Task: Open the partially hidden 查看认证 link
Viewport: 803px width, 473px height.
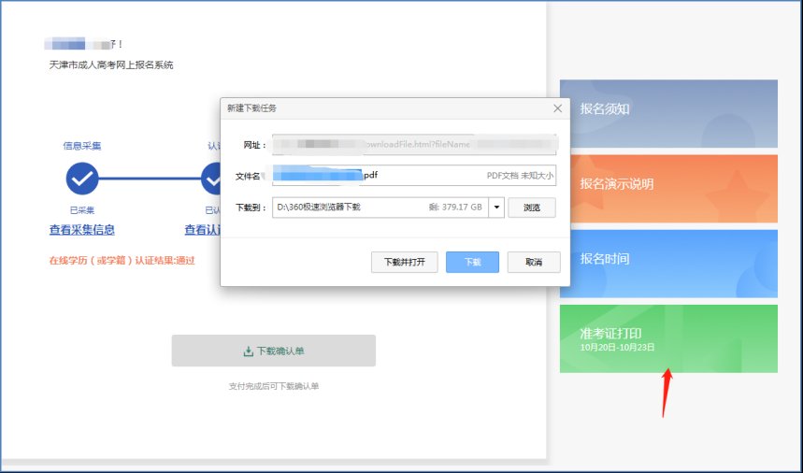Action: click(202, 230)
